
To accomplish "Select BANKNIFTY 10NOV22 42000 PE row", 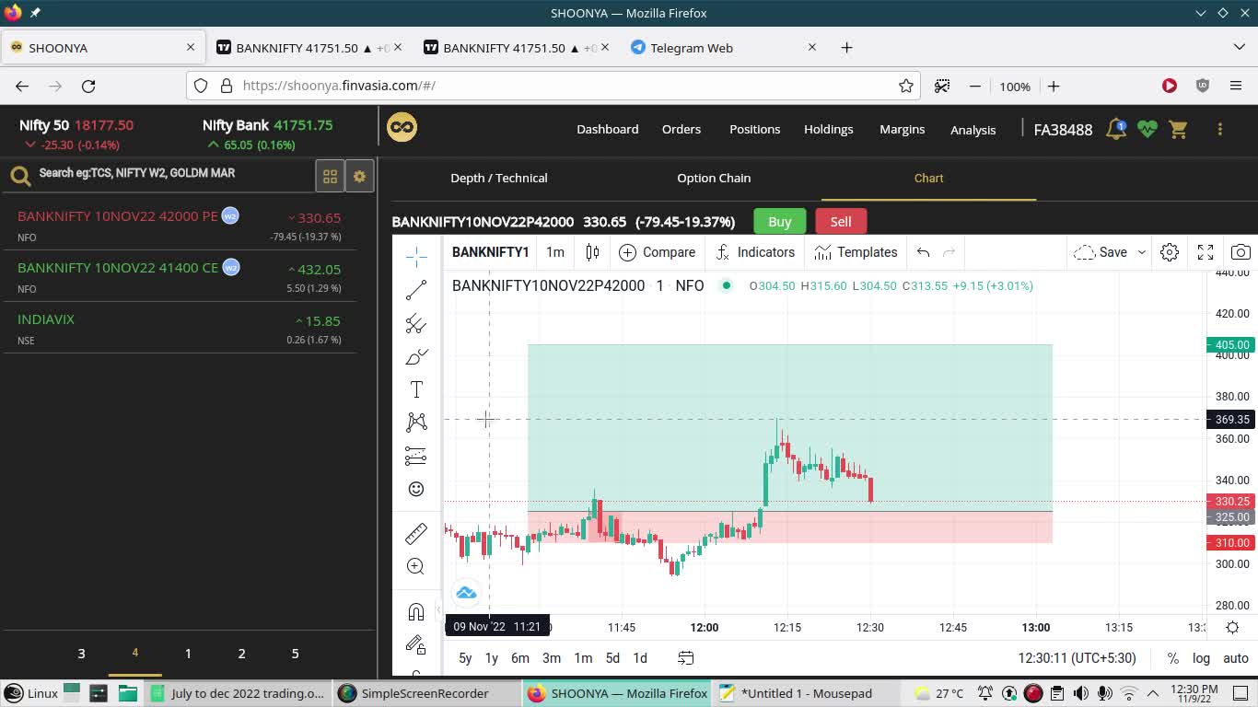I will tap(180, 226).
